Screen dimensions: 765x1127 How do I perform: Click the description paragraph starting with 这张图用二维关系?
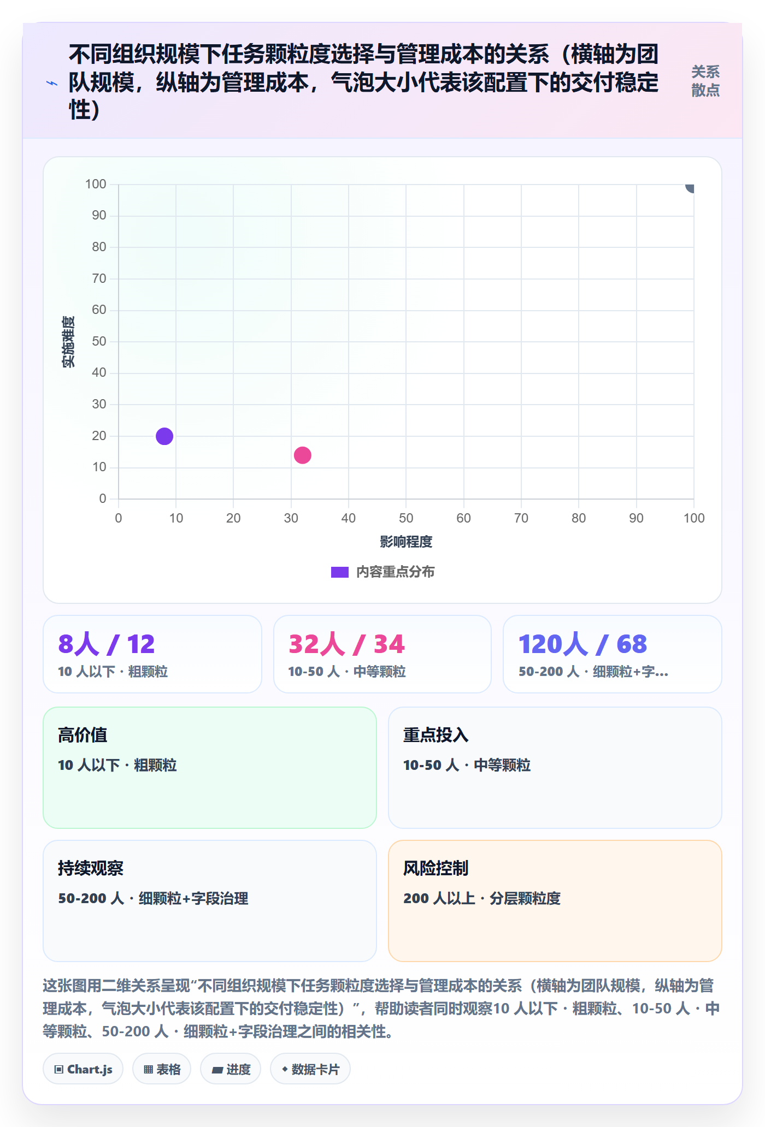pyautogui.click(x=381, y=1009)
